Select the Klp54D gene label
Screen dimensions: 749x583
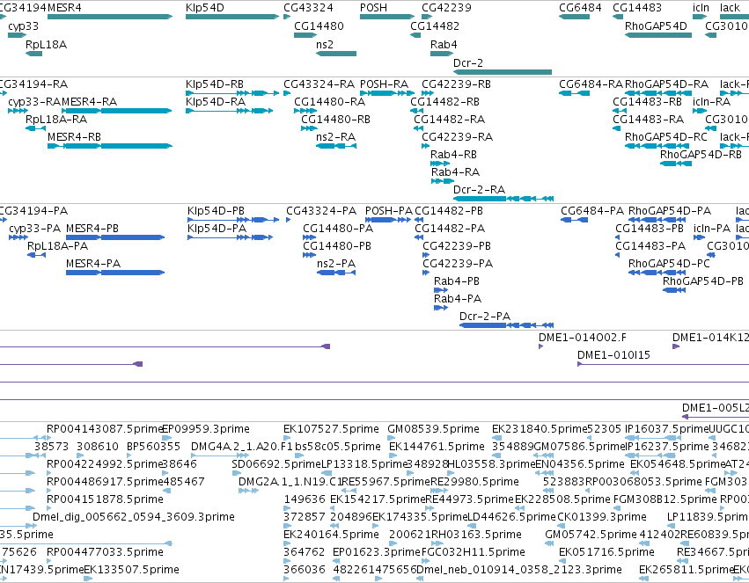(204, 8)
